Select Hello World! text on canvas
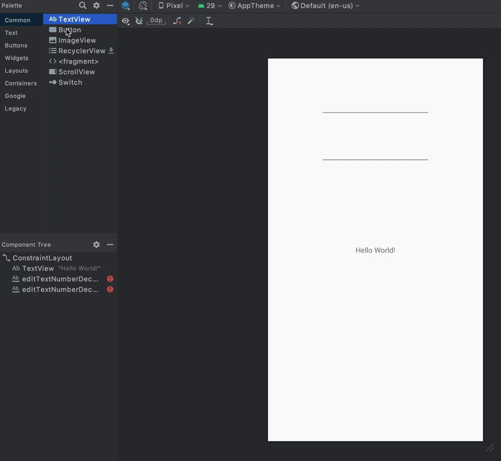This screenshot has width=501, height=461. tap(375, 250)
